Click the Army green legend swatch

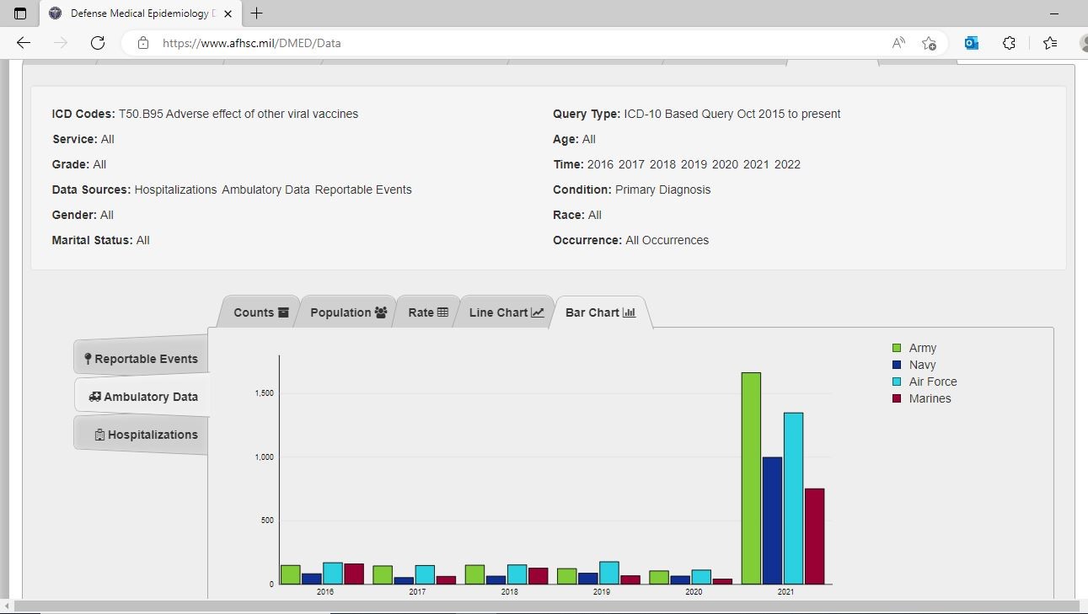(x=897, y=348)
